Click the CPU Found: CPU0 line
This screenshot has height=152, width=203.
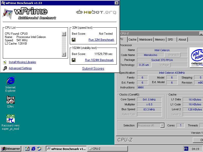tap(16, 34)
